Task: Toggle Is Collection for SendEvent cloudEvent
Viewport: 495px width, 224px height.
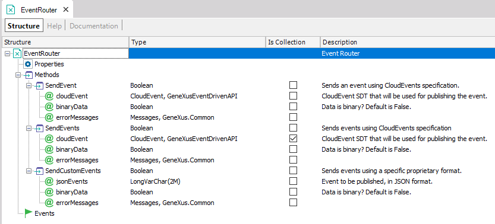Action: (x=293, y=95)
